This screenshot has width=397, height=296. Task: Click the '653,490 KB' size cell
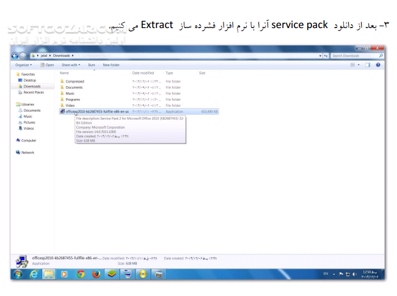coord(209,112)
